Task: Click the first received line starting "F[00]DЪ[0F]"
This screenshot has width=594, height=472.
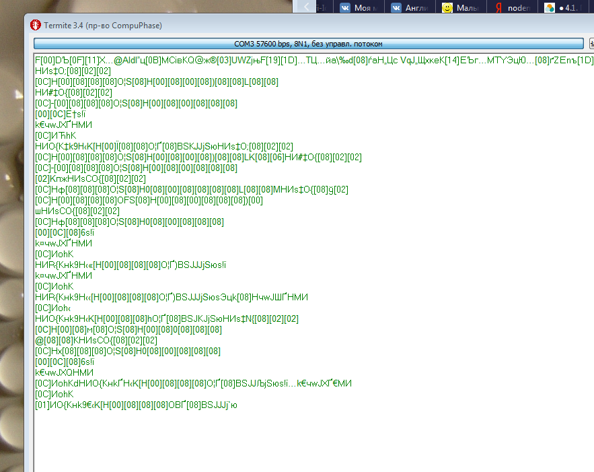Action: click(313, 61)
